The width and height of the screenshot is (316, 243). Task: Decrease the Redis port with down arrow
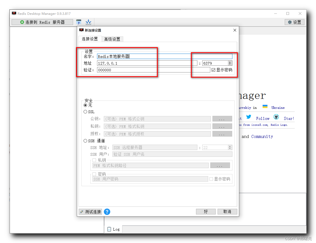click(230, 64)
